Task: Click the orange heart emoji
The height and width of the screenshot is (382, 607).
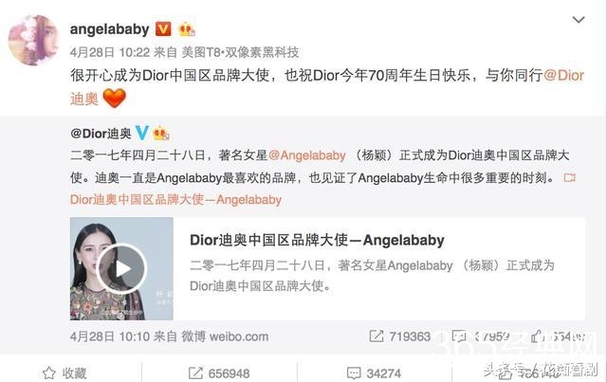Action: (x=114, y=98)
